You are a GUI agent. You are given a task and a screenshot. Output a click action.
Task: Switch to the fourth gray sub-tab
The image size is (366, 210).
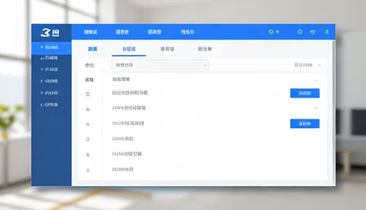(205, 49)
